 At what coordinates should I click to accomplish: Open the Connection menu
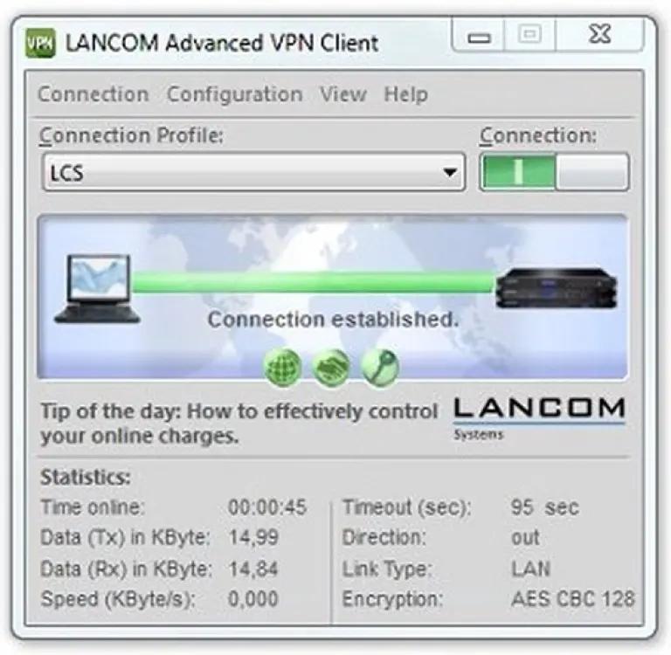[93, 94]
